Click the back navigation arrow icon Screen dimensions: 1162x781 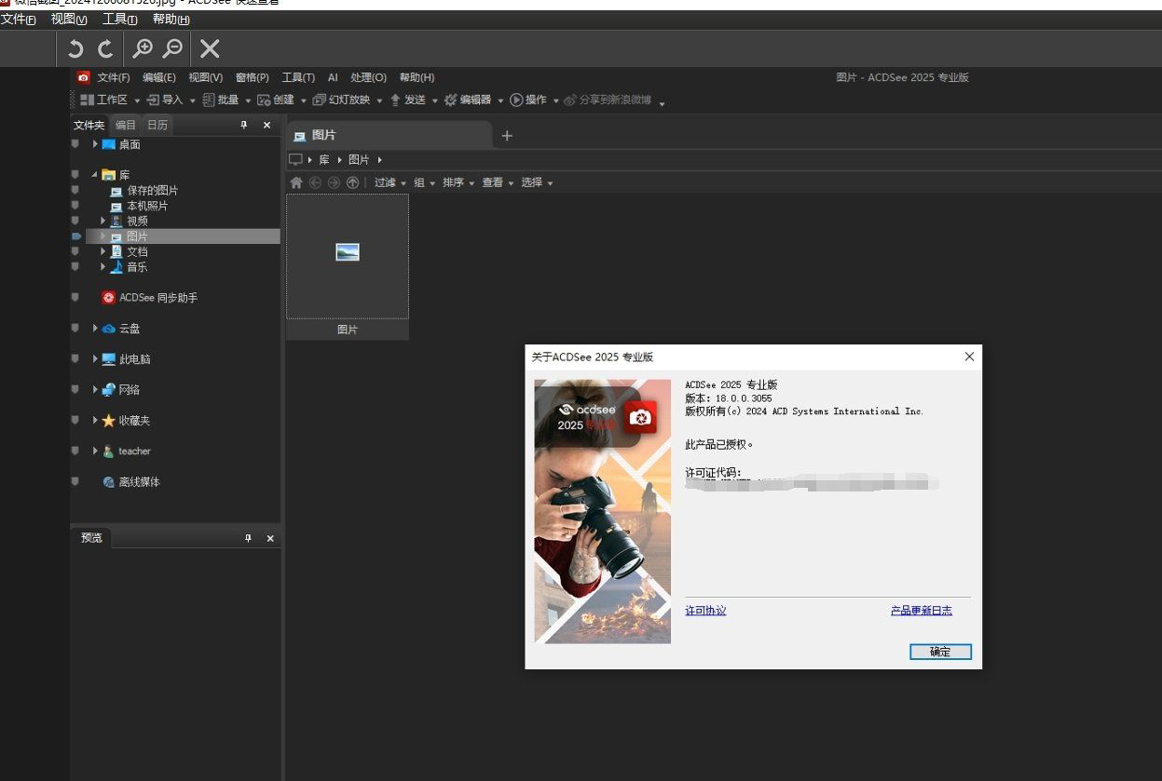click(315, 182)
